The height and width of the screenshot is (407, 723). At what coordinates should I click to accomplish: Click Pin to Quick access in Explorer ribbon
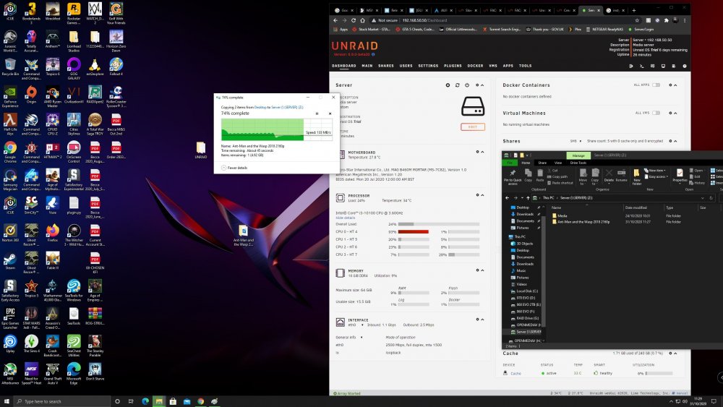click(x=513, y=176)
